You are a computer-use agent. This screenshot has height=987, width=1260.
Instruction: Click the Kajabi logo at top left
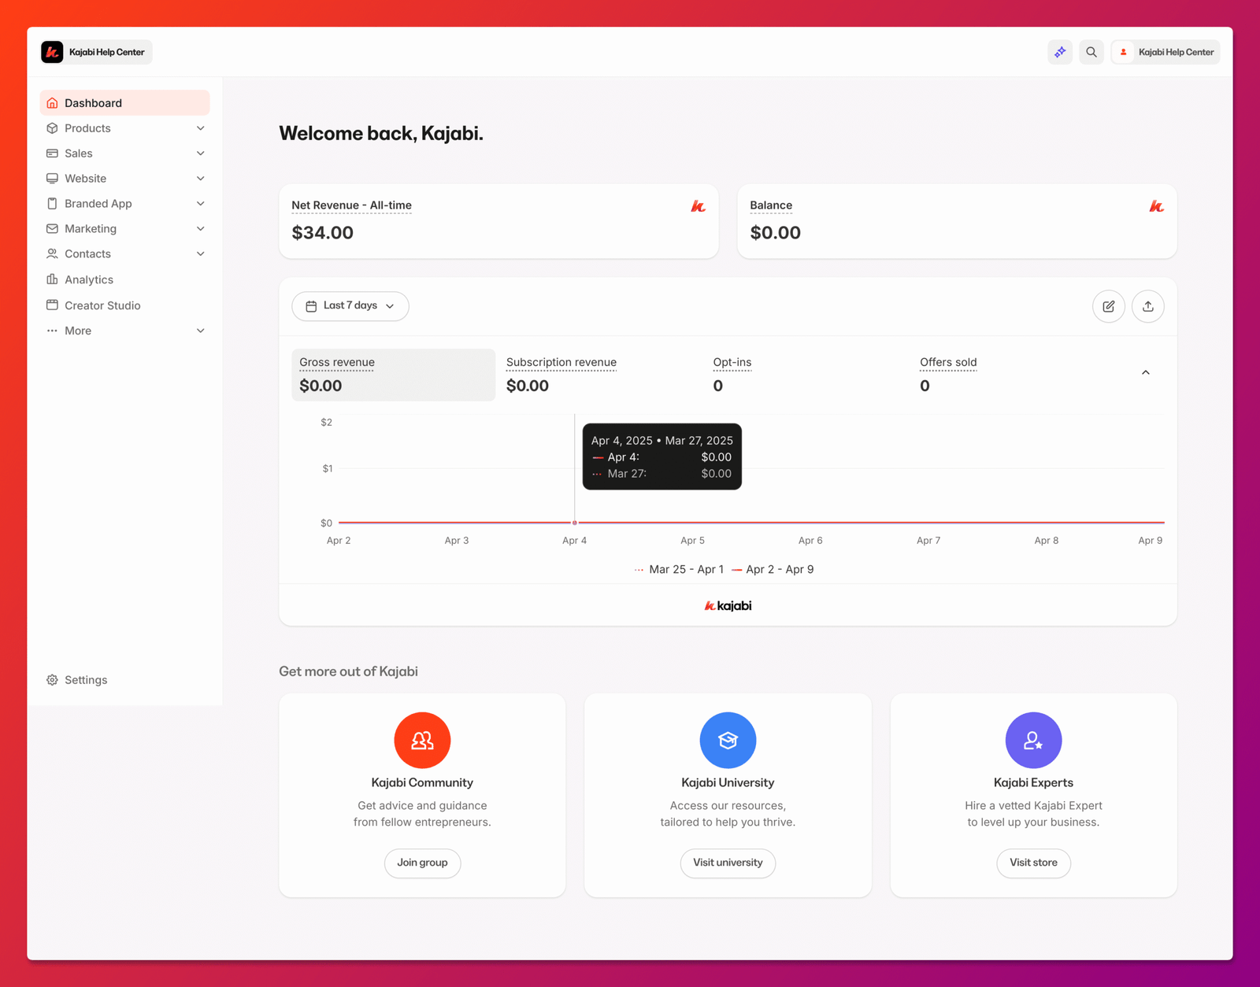[x=52, y=52]
